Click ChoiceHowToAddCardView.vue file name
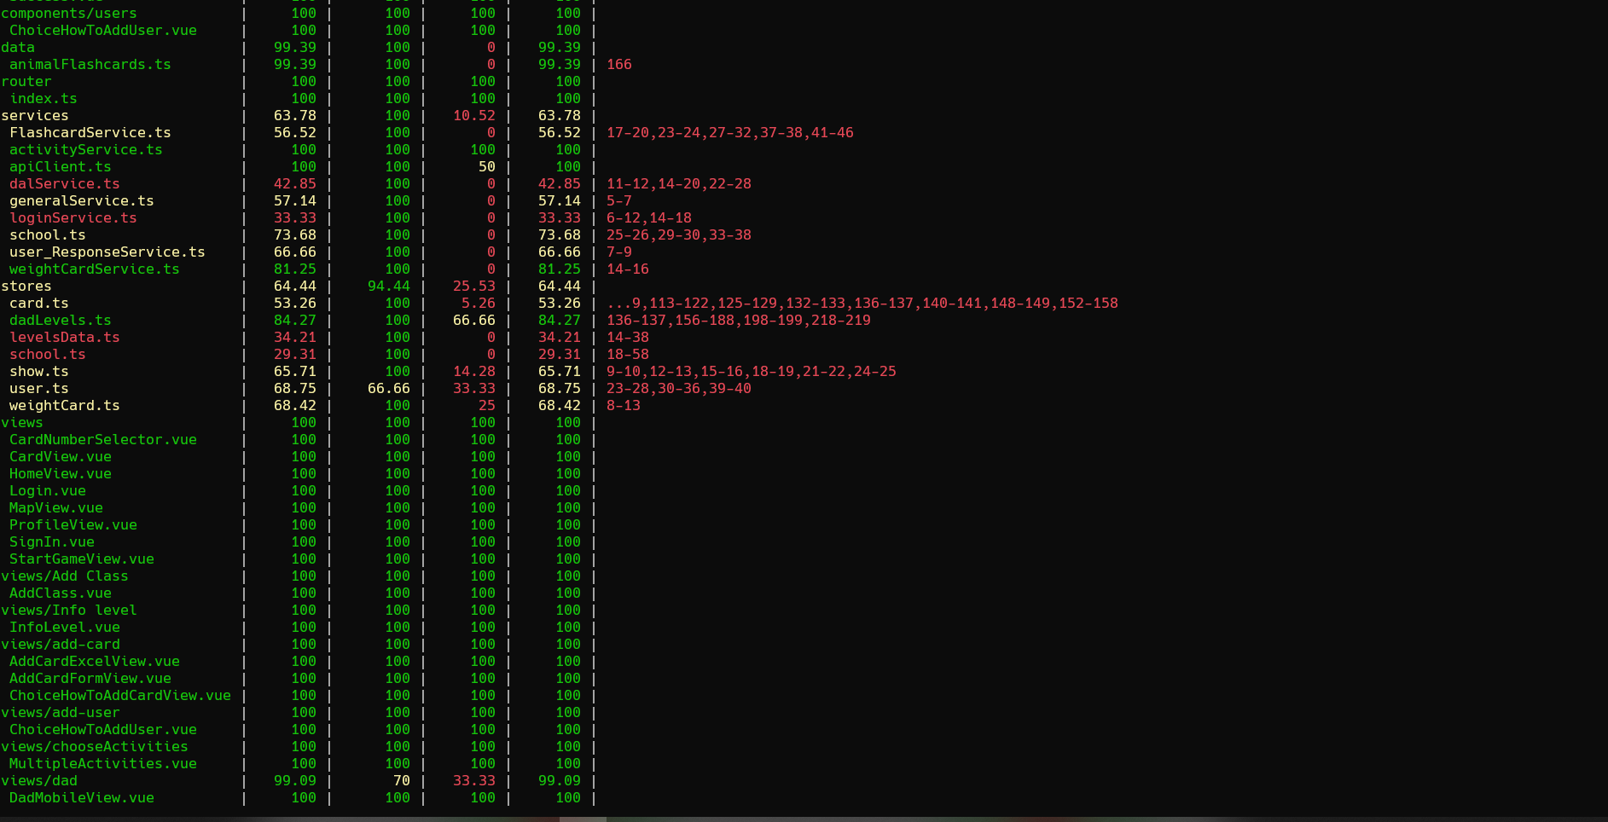Viewport: 1608px width, 822px height. coord(120,696)
